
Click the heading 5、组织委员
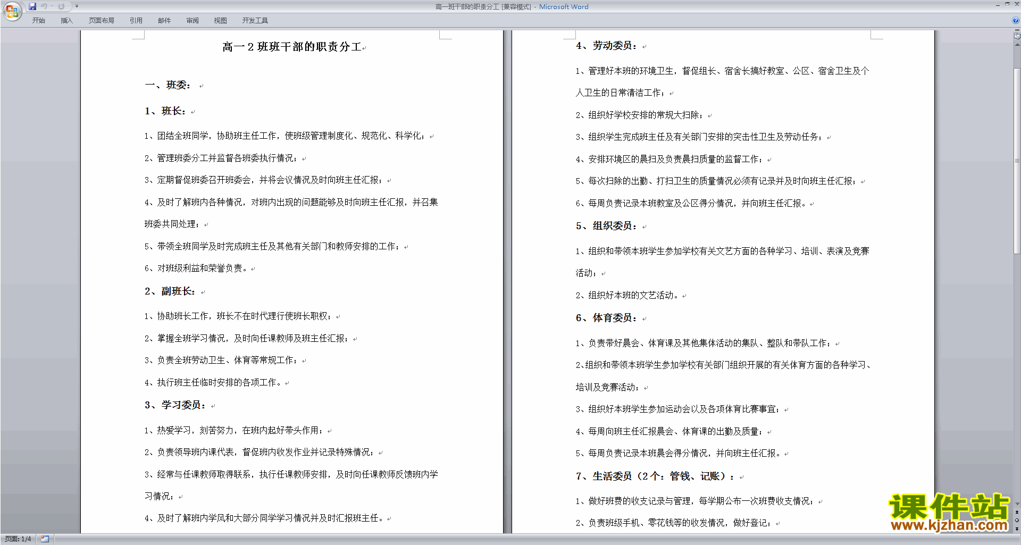pyautogui.click(x=607, y=226)
